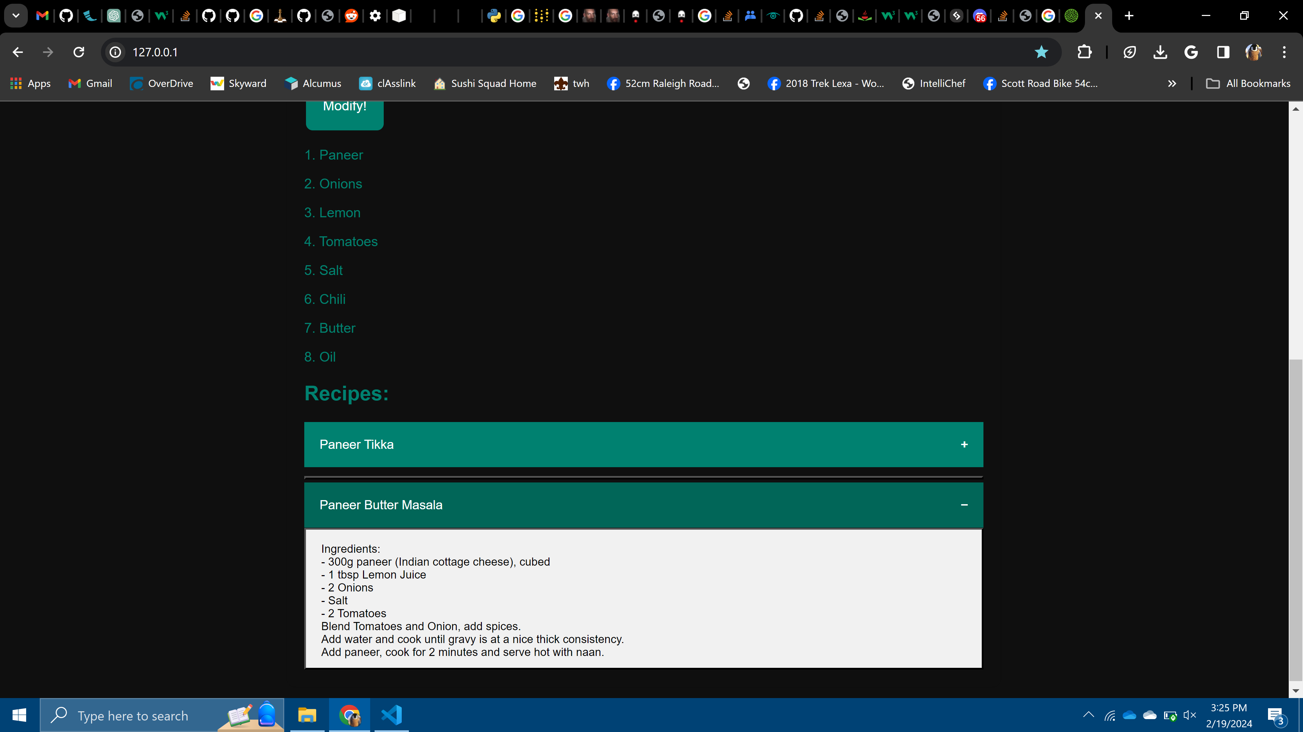Open the IntelliChef bookmark

934,84
